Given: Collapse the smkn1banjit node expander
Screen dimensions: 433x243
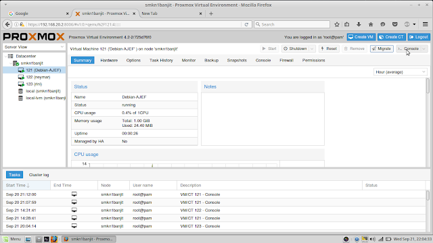Looking at the screenshot, I should tap(11, 63).
